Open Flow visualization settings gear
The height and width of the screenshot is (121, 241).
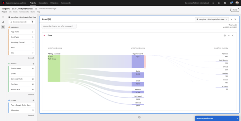click(x=225, y=36)
